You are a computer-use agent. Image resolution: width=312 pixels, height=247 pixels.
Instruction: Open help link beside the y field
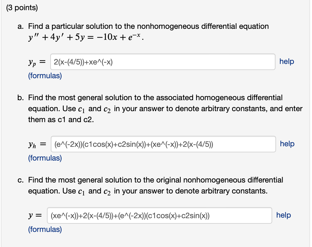(x=283, y=215)
